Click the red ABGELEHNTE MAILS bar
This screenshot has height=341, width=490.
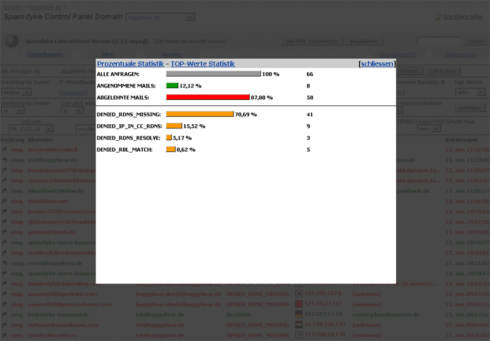pyautogui.click(x=208, y=97)
